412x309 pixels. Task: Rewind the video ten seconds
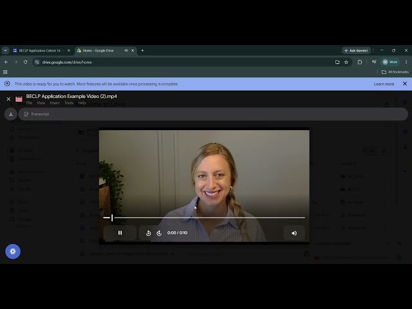pyautogui.click(x=149, y=233)
